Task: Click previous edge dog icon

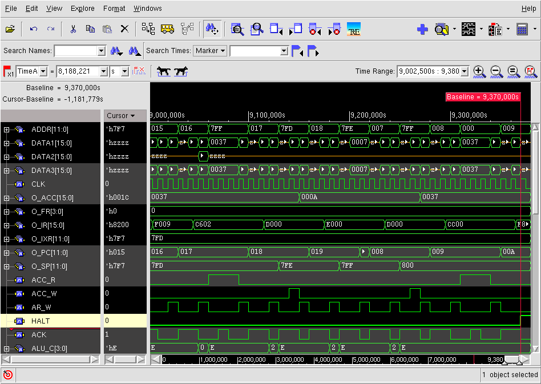Action: pos(164,71)
